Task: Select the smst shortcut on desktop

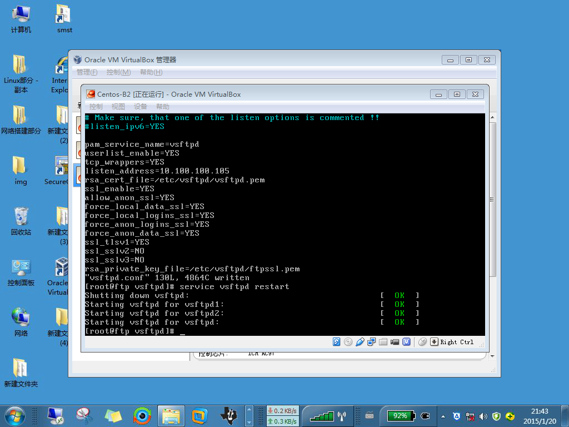Action: coord(64,19)
